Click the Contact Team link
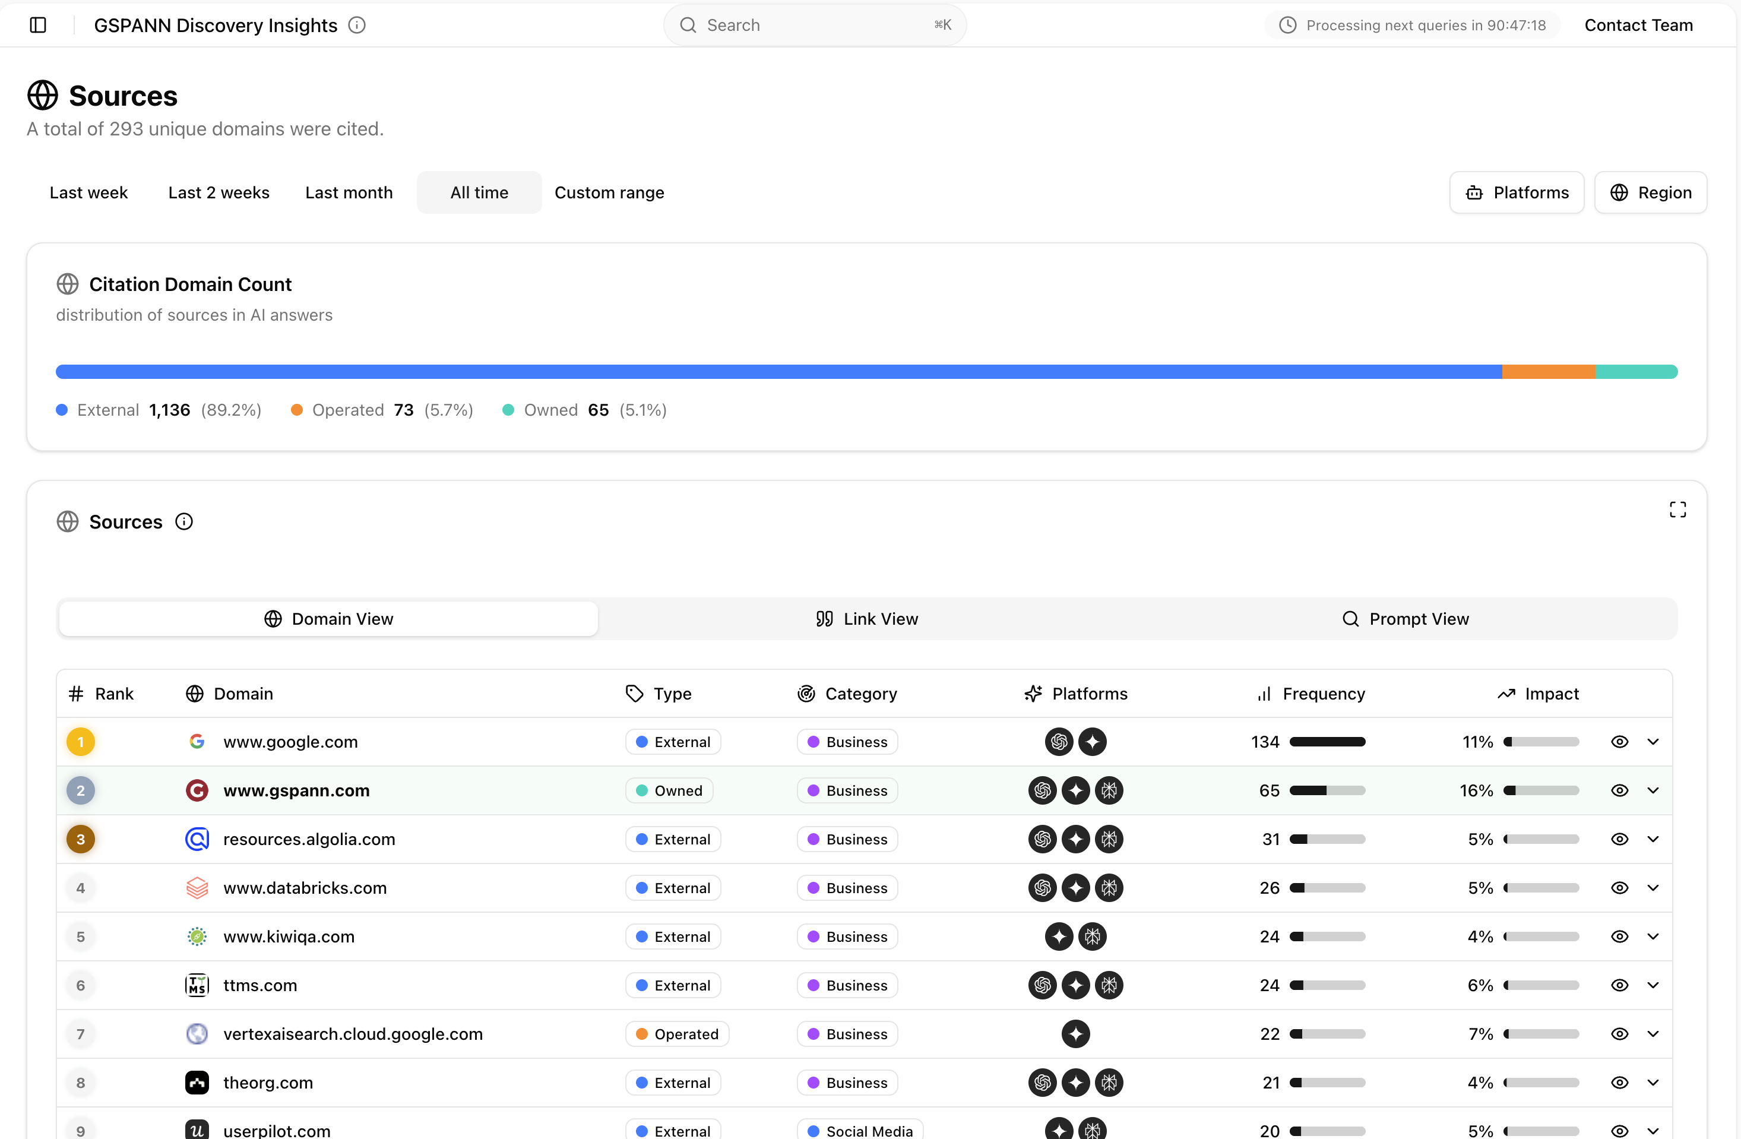This screenshot has width=1741, height=1139. [x=1639, y=25]
